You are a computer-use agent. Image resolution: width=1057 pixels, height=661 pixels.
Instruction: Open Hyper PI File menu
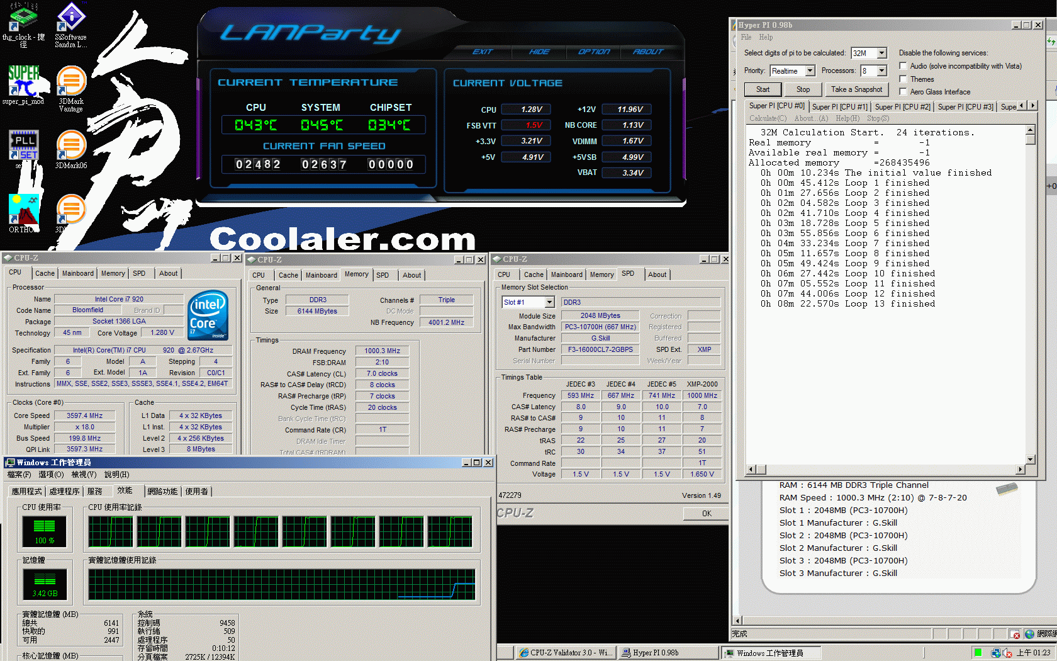click(x=746, y=37)
